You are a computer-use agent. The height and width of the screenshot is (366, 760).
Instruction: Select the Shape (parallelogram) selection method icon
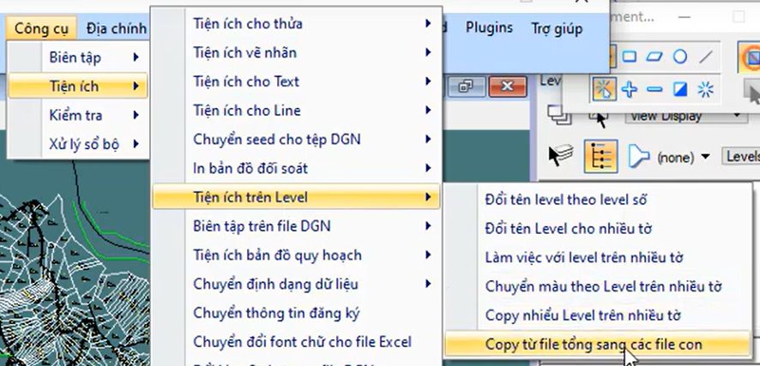click(x=654, y=57)
